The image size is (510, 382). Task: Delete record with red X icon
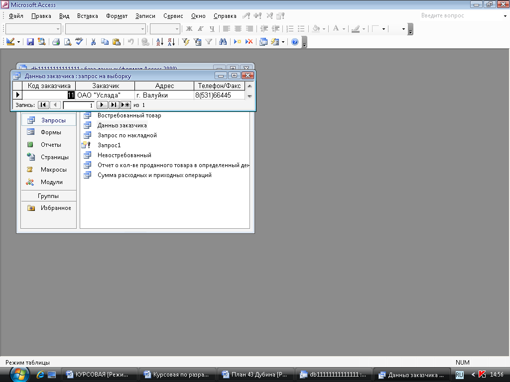coord(249,42)
